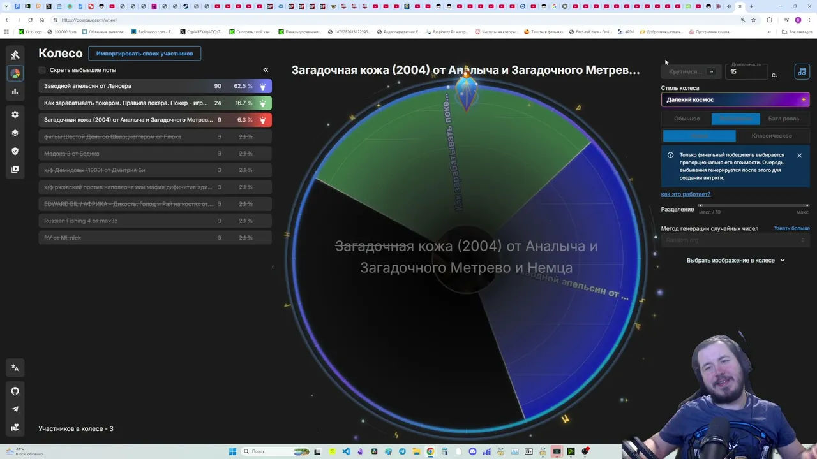
Task: Click eliminated lot Russian Fishing 4
Action: (x=155, y=221)
